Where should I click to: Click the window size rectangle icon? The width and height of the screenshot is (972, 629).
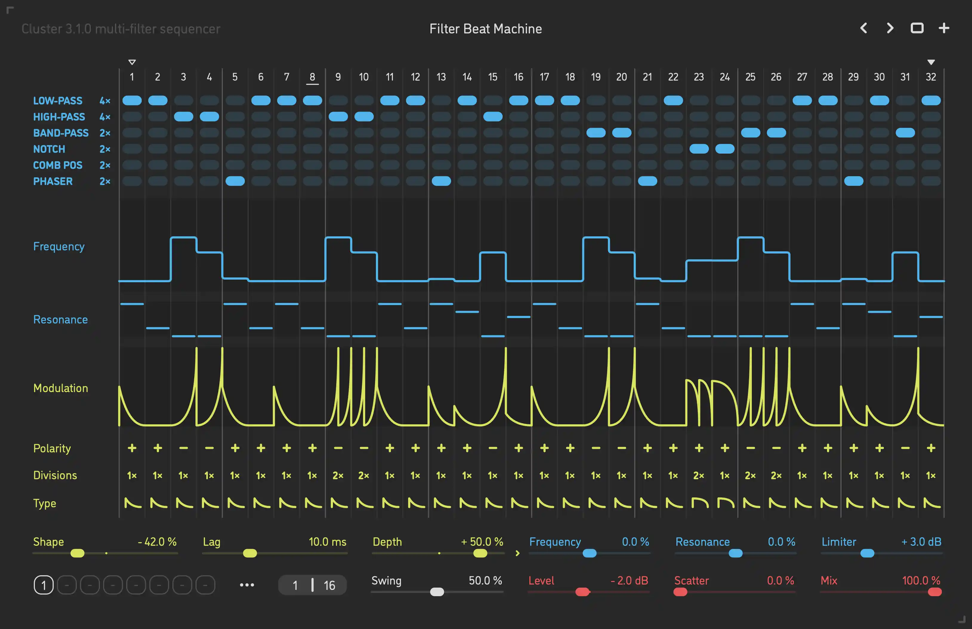[x=917, y=28]
